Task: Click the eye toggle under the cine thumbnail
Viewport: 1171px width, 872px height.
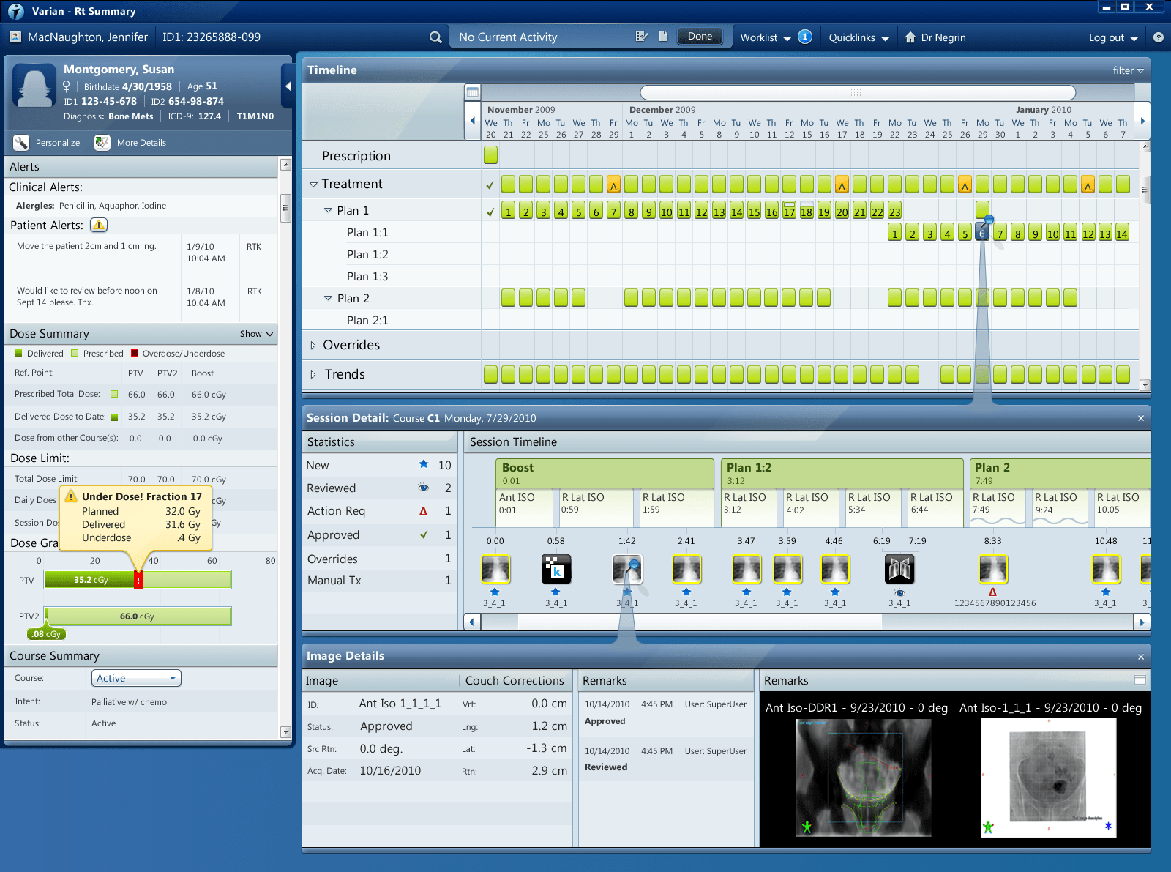Action: (x=899, y=592)
